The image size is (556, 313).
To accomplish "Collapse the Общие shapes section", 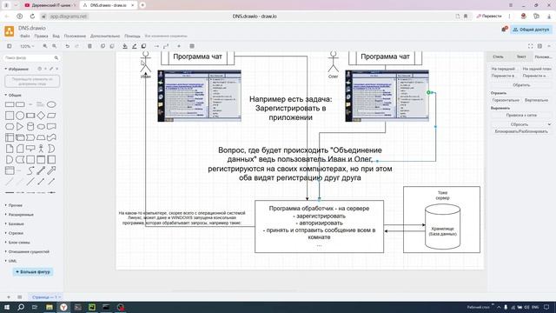I will coord(14,95).
